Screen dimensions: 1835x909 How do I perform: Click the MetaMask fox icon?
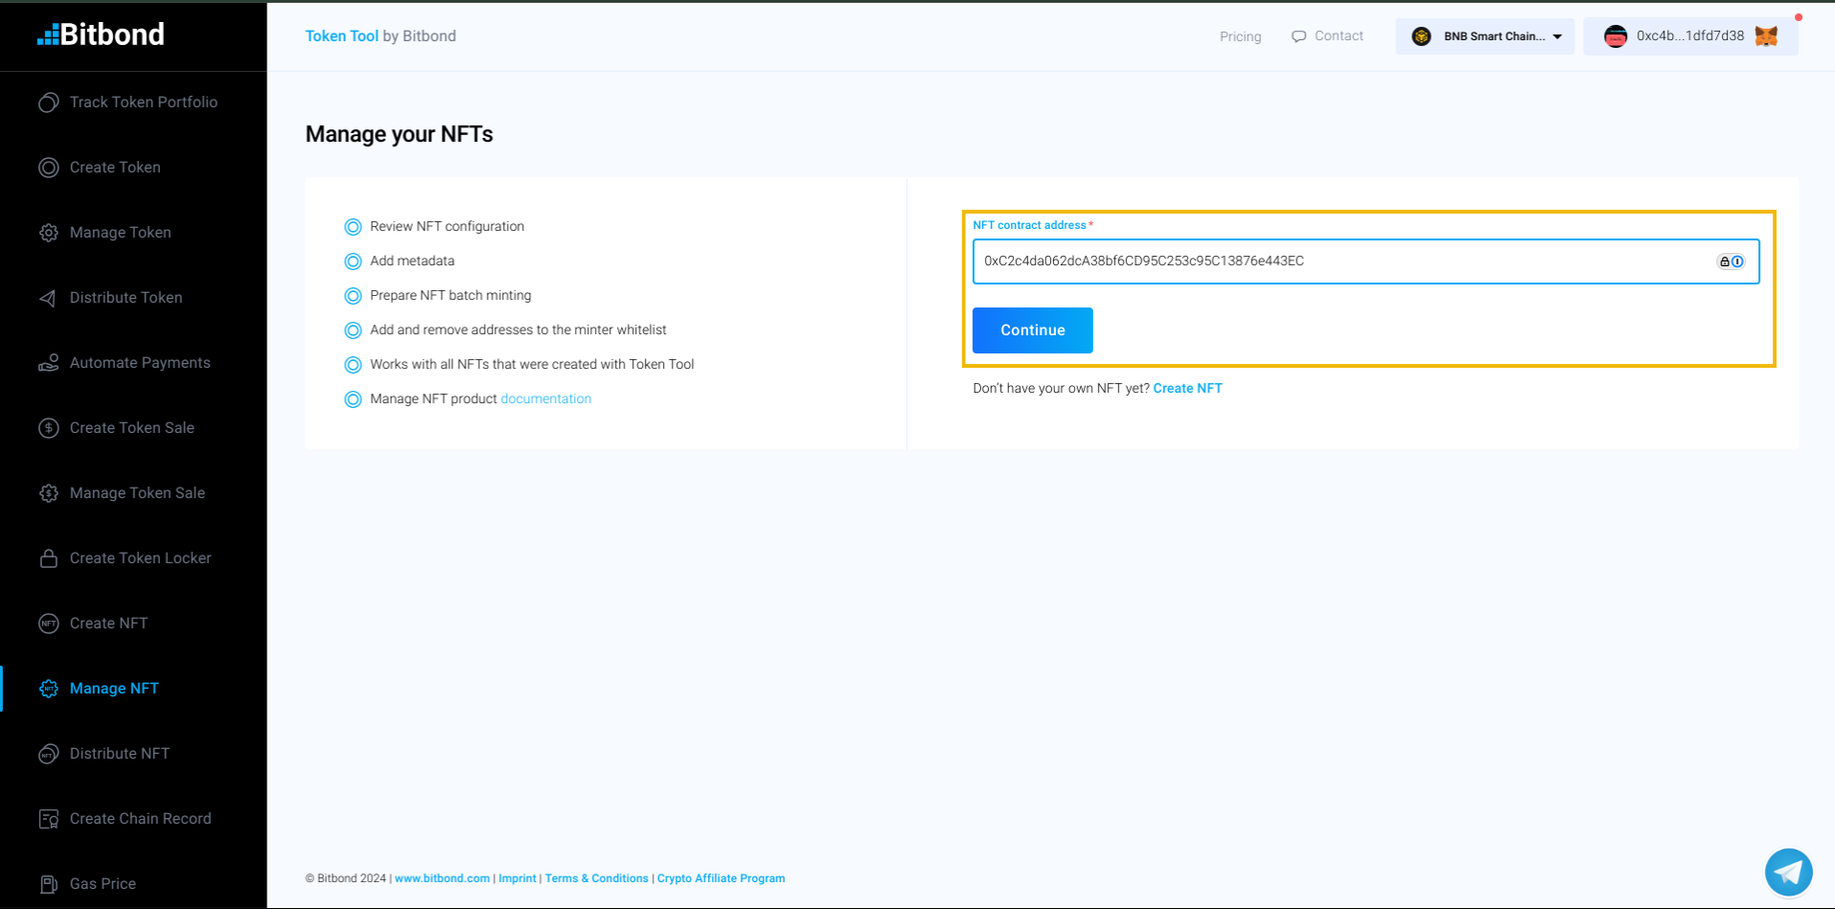point(1766,35)
